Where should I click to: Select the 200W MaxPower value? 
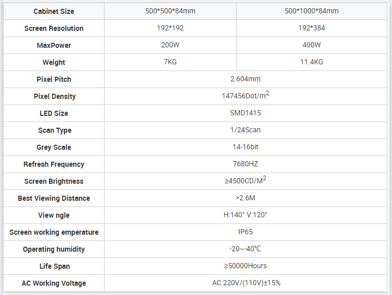[x=170, y=45]
